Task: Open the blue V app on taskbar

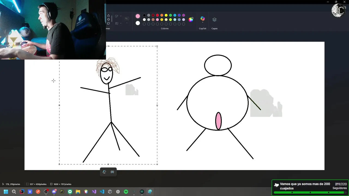Action: [x=30, y=192]
